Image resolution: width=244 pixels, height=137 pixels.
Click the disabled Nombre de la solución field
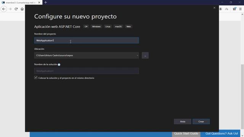pyautogui.click(x=87, y=71)
